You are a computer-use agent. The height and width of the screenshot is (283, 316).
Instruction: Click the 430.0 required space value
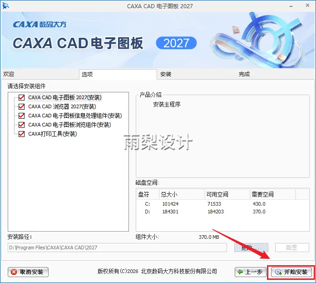point(259,204)
